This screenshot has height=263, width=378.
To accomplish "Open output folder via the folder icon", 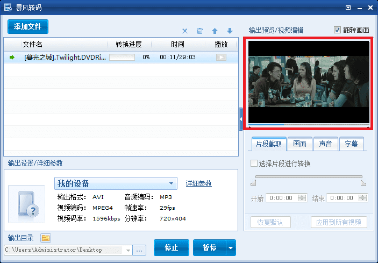I will (46, 238).
